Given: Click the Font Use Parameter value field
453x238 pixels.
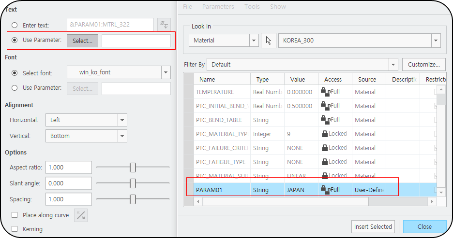Looking at the screenshot, I should [x=136, y=88].
